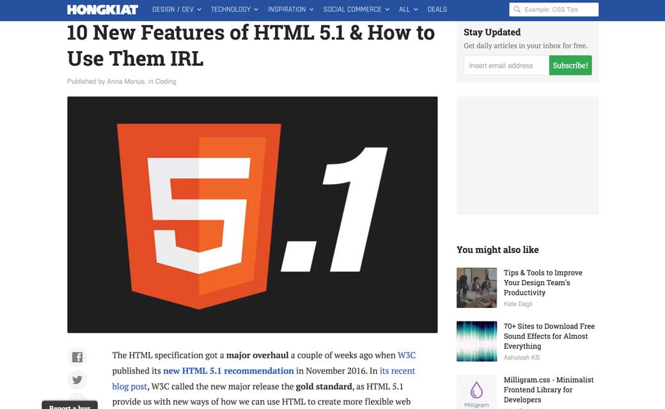Expand the Design / Dev menu
Image resolution: width=665 pixels, height=409 pixels.
point(176,10)
